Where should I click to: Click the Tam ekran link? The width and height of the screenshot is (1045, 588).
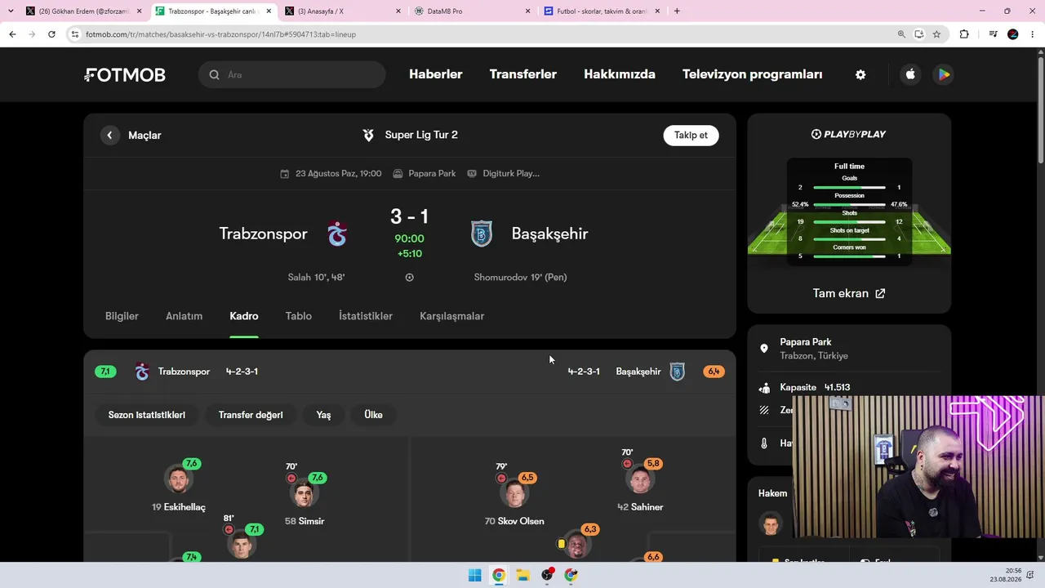point(849,293)
